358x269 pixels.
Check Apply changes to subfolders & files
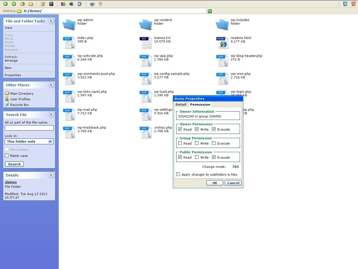point(178,174)
